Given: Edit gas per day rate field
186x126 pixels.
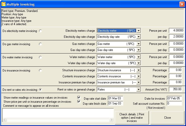Looking at the screenshot, I should pyautogui.click(x=176, y=50).
